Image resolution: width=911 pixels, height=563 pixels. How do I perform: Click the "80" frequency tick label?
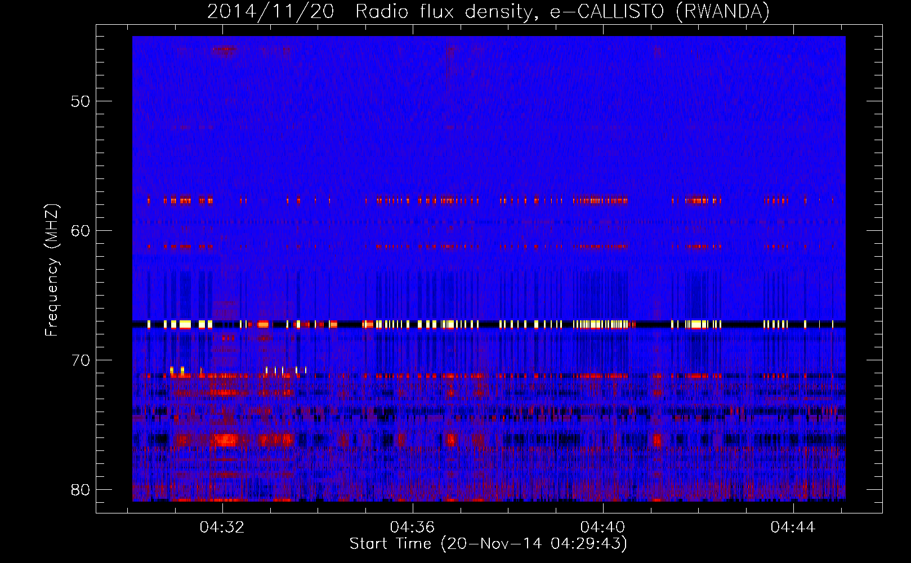click(x=81, y=490)
